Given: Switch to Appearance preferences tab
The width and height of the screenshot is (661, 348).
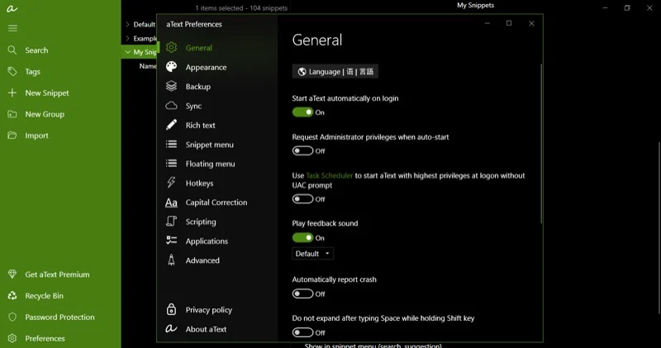Looking at the screenshot, I should pos(206,68).
